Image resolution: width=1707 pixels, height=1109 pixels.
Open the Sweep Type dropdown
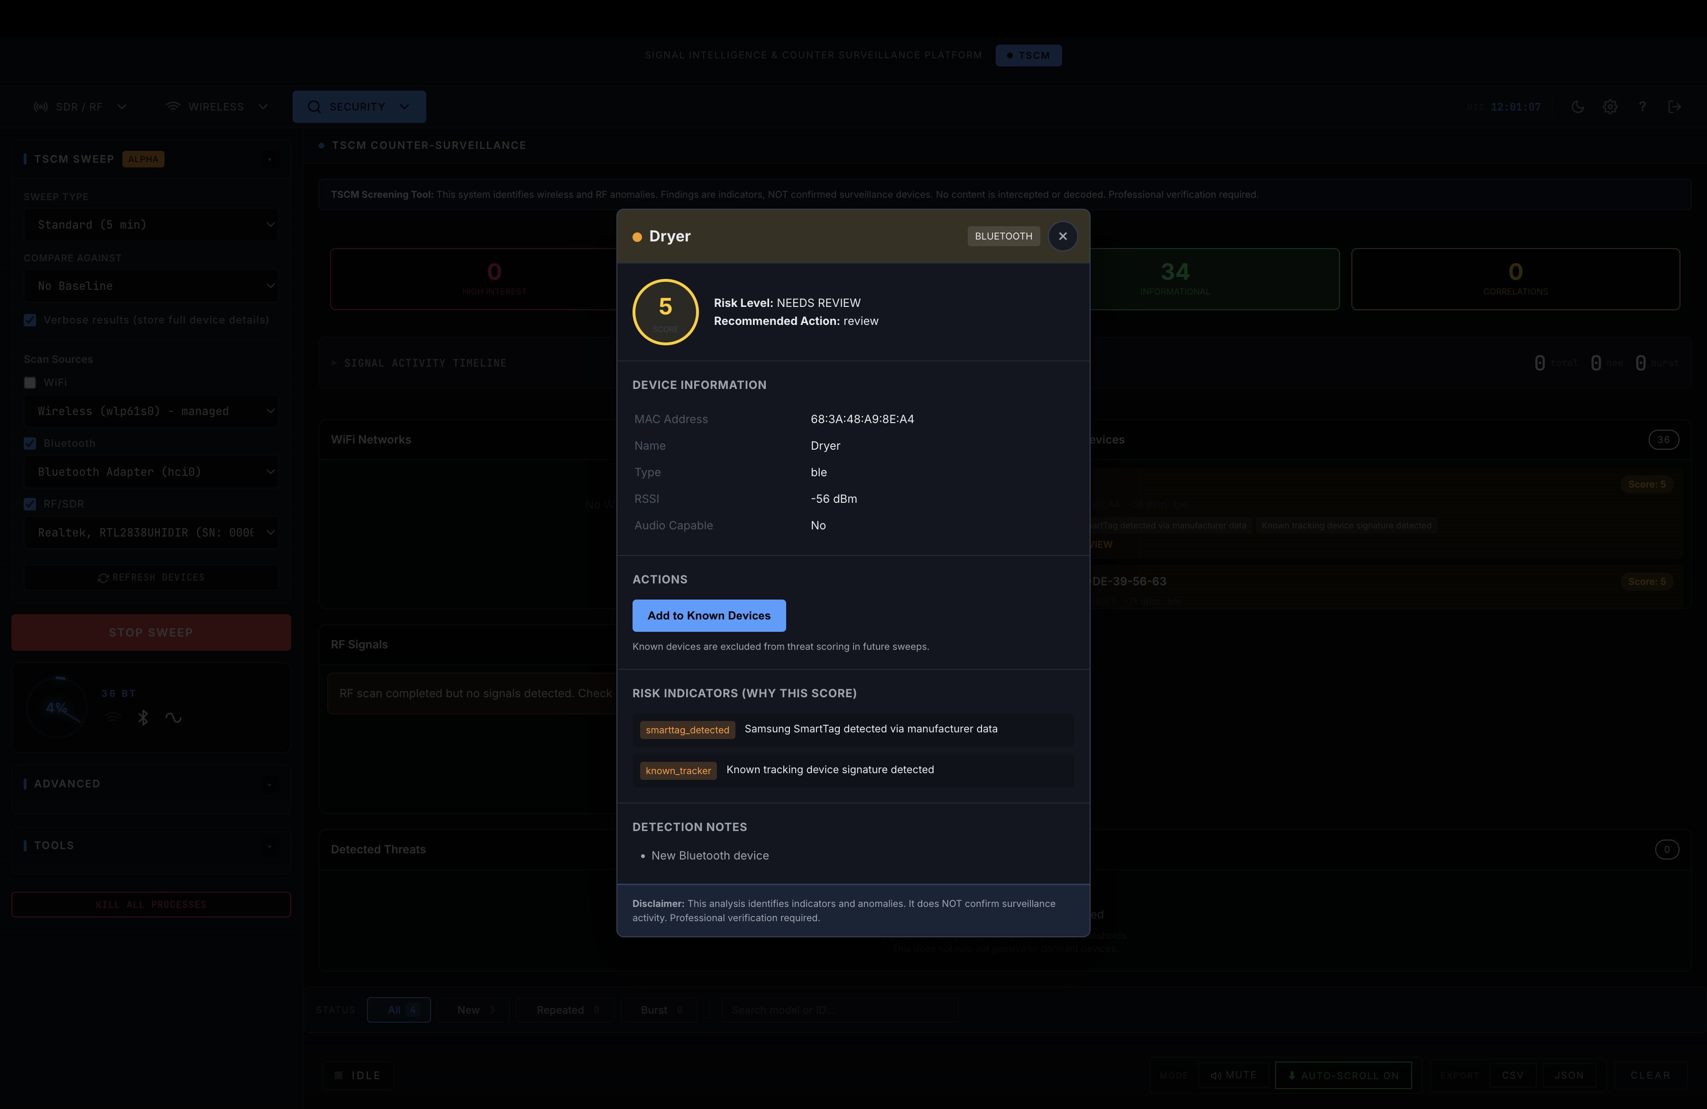click(x=151, y=224)
